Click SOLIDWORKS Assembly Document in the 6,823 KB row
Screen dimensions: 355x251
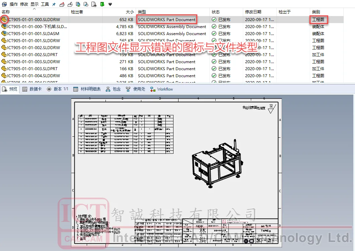coord(172,33)
